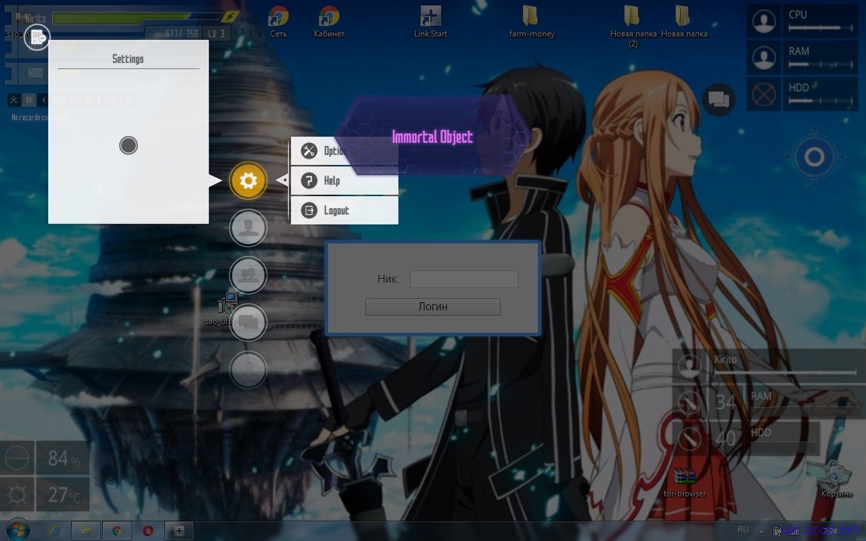Viewport: 866px width, 541px height.
Task: Open the two-person friends launcher icon
Action: tap(248, 275)
